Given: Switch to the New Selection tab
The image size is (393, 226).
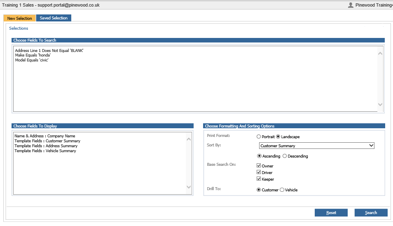Looking at the screenshot, I should (19, 18).
